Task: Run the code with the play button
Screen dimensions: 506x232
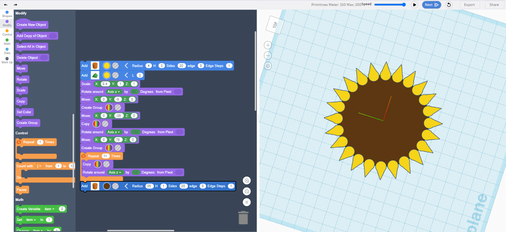Action: [414, 5]
